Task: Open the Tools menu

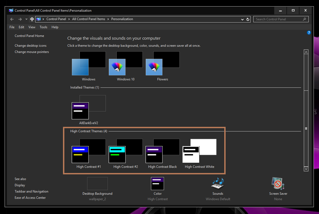Action: point(43,27)
